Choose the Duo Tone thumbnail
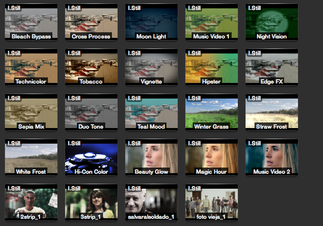This screenshot has height=226, width=323. pos(91,112)
